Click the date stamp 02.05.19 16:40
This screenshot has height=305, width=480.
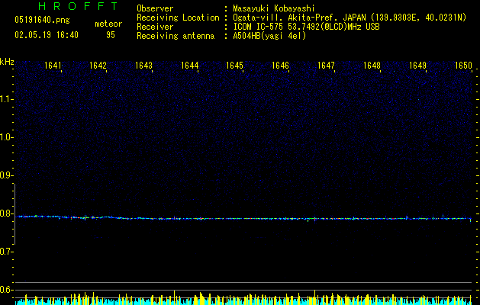pyautogui.click(x=47, y=35)
